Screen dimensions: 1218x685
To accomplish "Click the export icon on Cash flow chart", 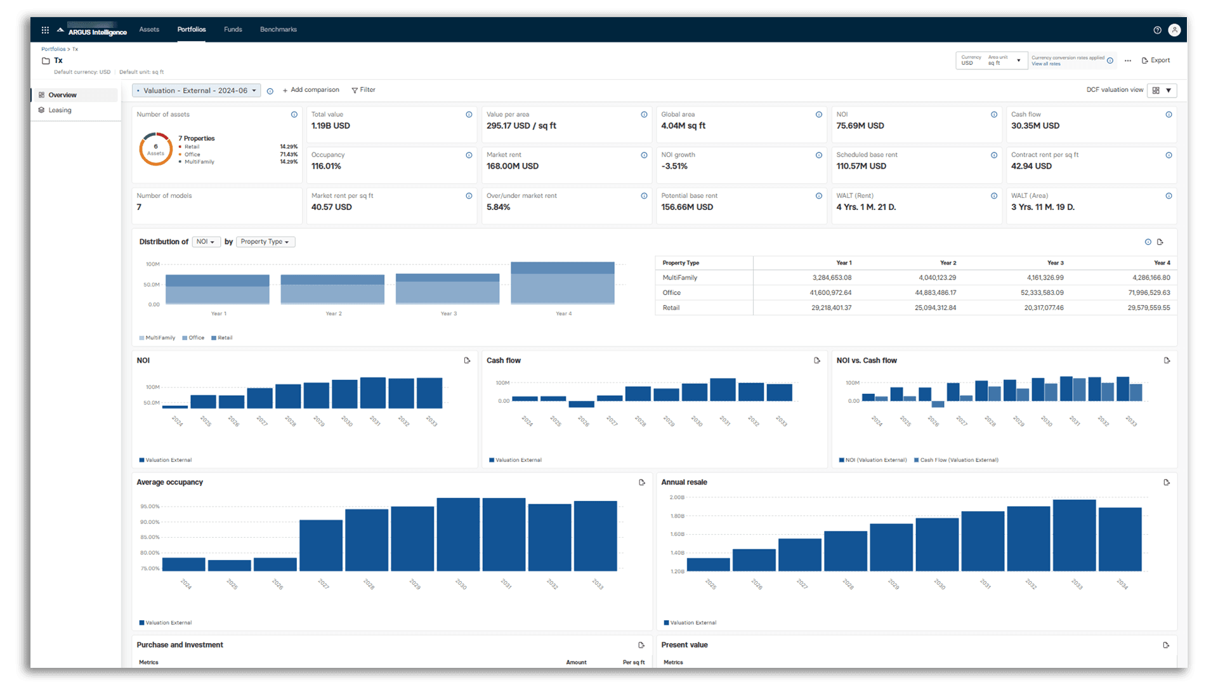I will click(817, 360).
